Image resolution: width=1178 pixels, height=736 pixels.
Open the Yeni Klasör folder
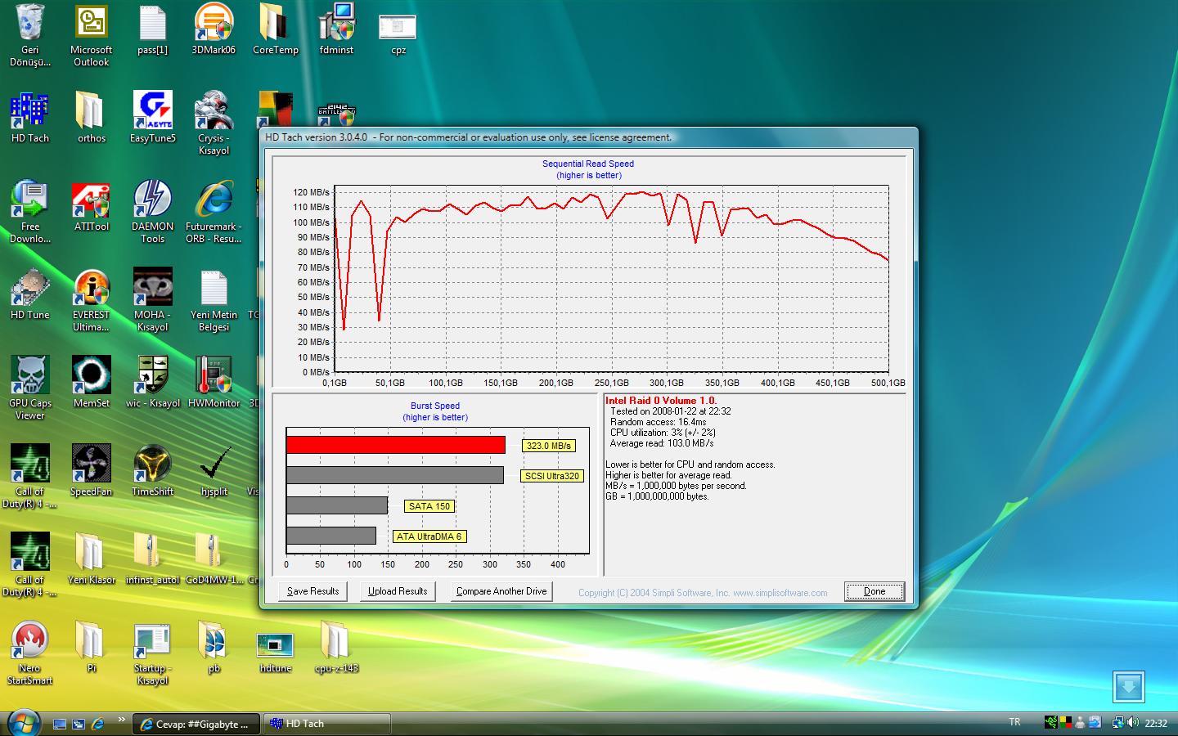92,559
